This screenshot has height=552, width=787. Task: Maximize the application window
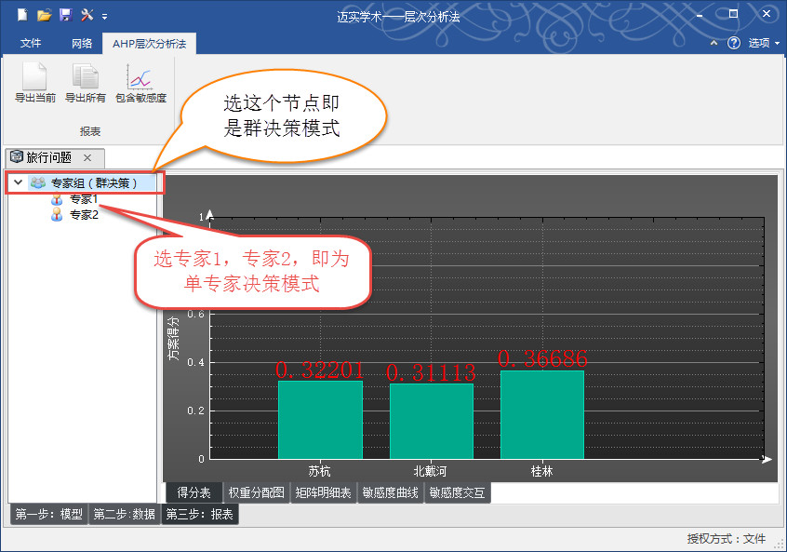pos(733,14)
